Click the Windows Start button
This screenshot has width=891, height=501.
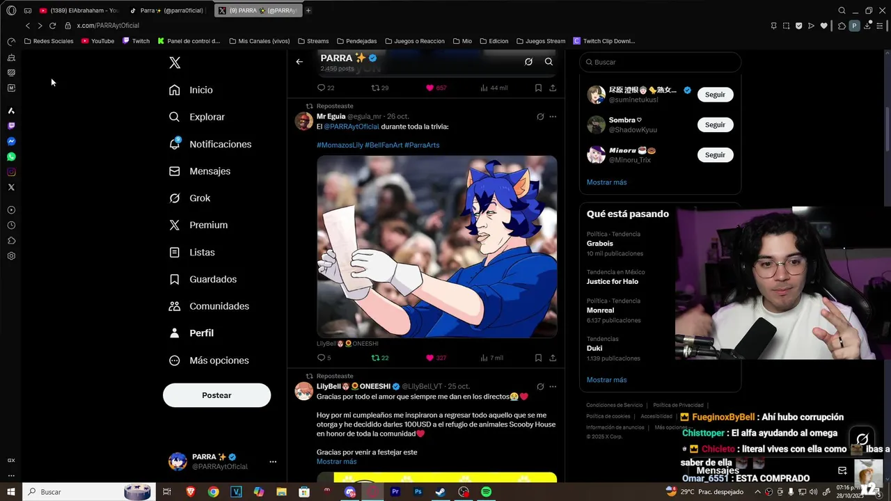[x=11, y=492]
